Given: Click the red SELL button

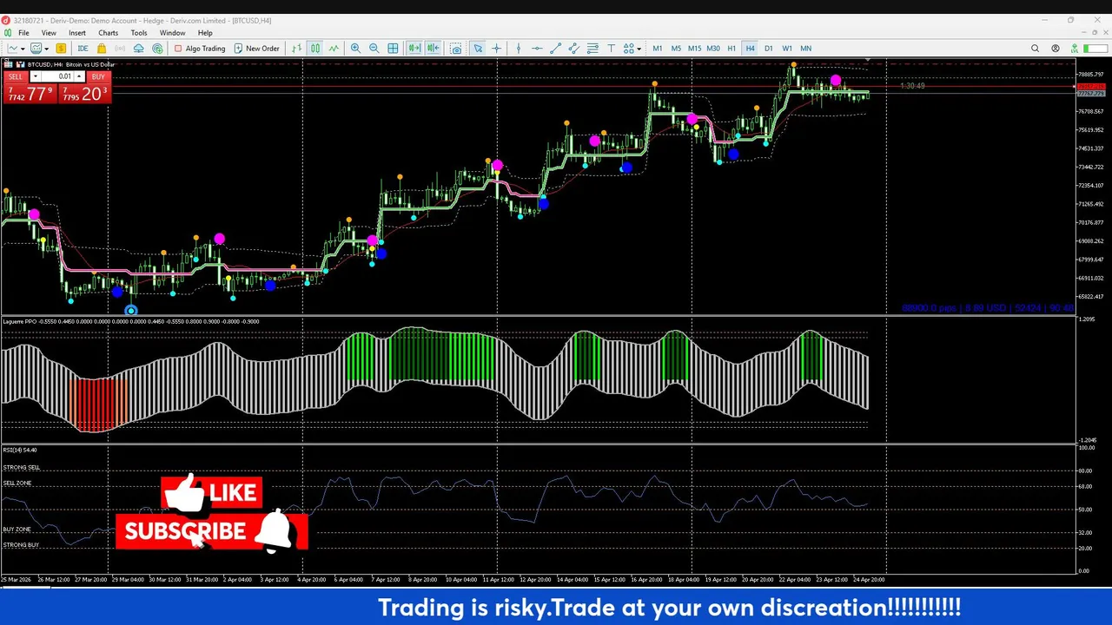Looking at the screenshot, I should coord(16,76).
